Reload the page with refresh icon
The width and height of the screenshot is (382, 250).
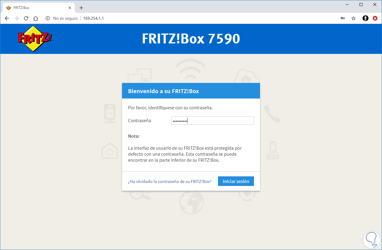(x=26, y=18)
